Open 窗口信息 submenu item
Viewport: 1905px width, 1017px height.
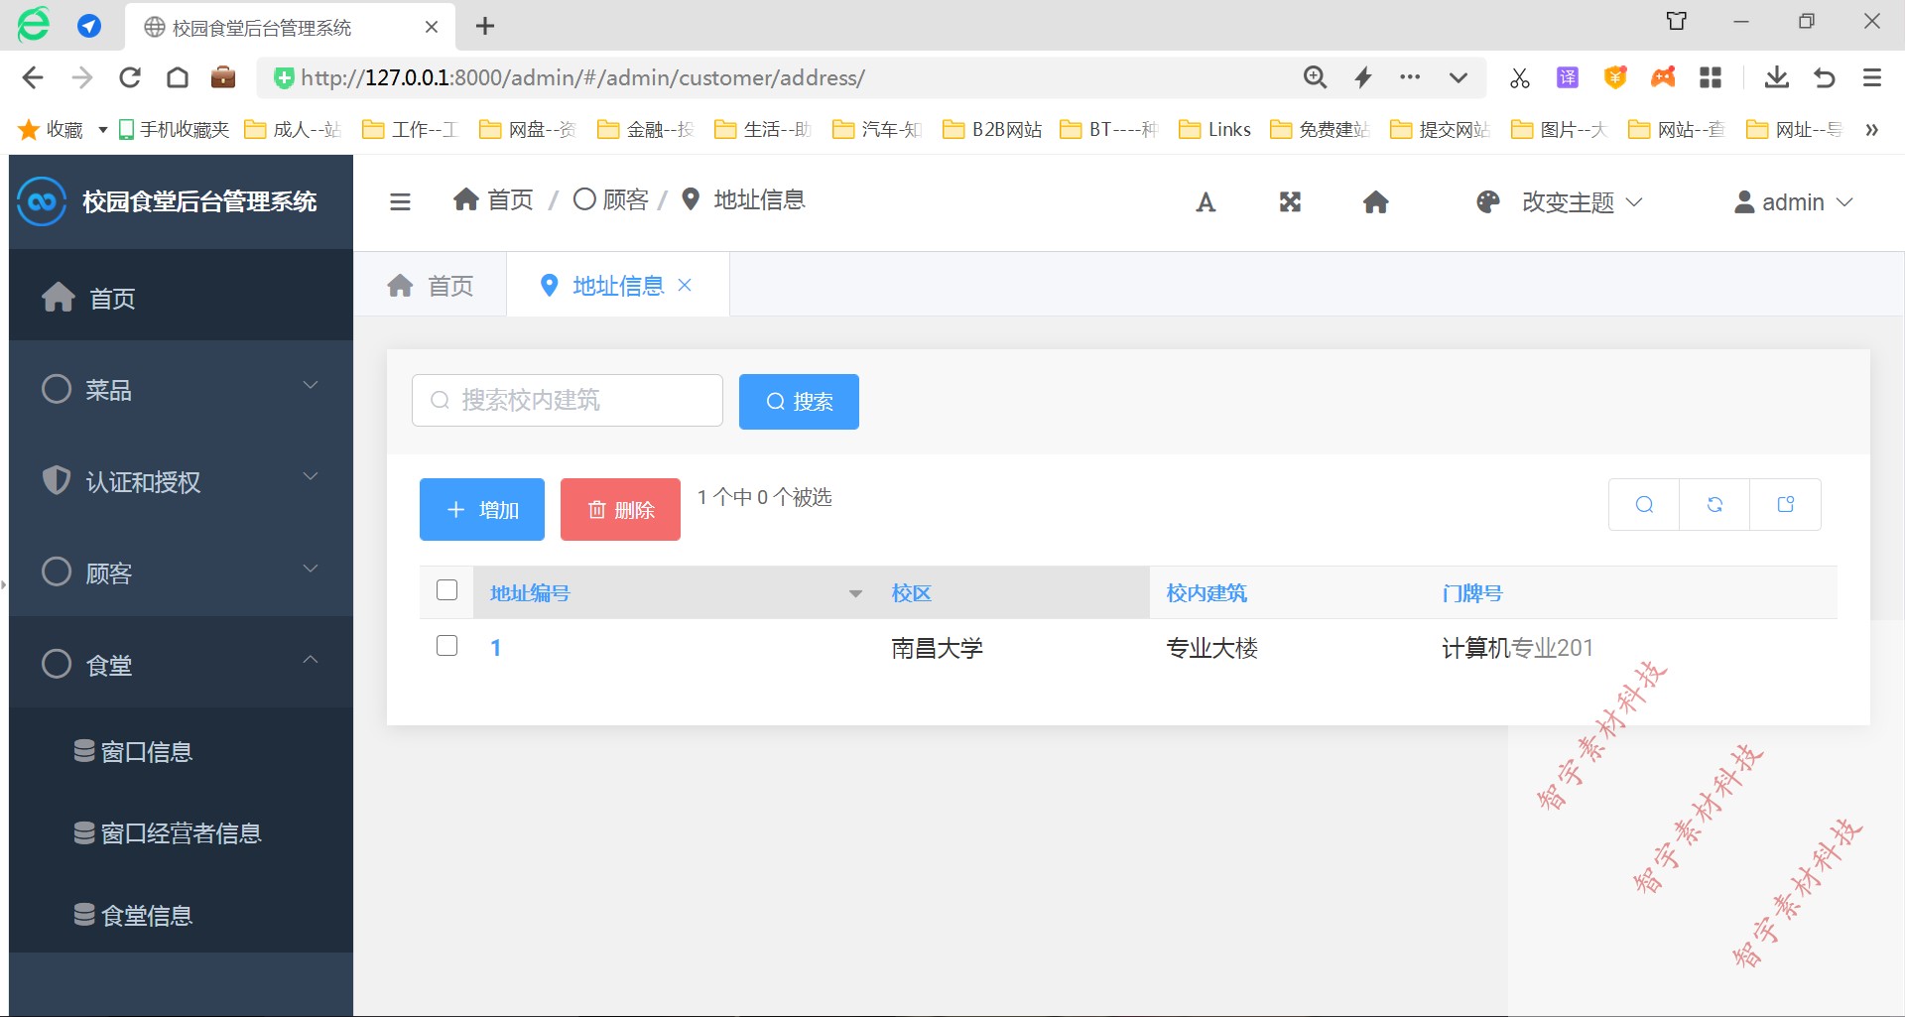[x=181, y=752]
